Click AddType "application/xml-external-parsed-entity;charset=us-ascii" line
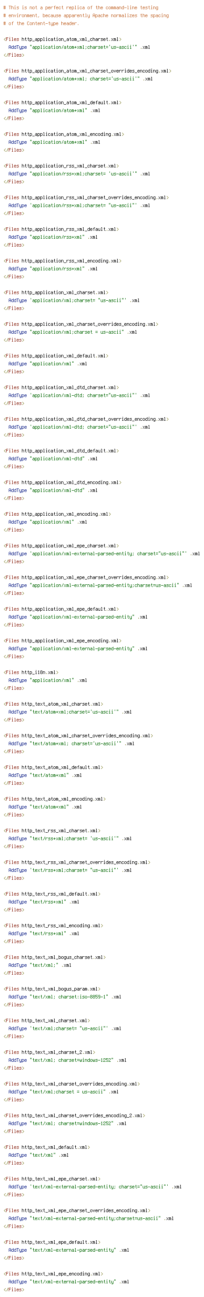This screenshot has width=204, height=1297. (x=100, y=586)
